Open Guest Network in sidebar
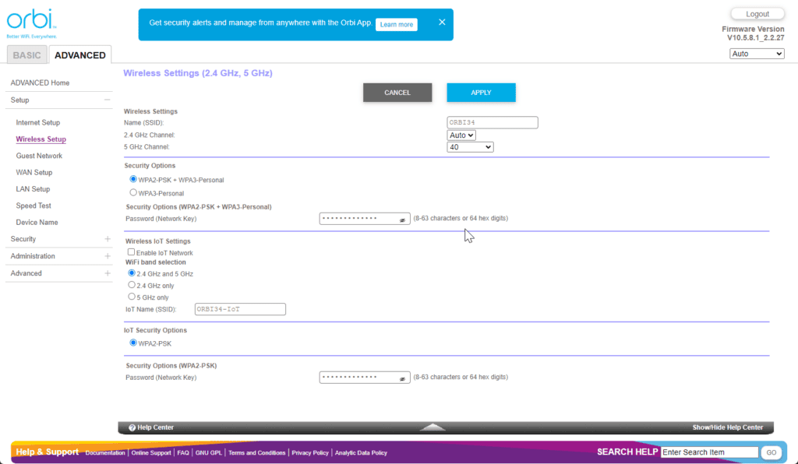The image size is (798, 464). [39, 156]
